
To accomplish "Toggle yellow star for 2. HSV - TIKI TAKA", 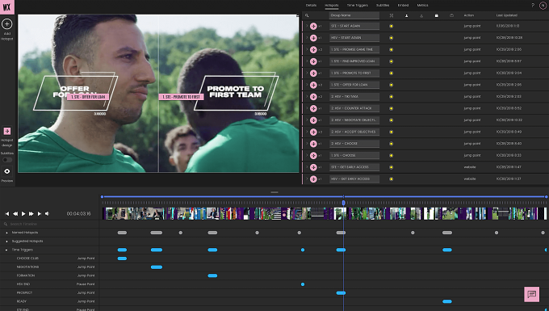I will click(391, 97).
